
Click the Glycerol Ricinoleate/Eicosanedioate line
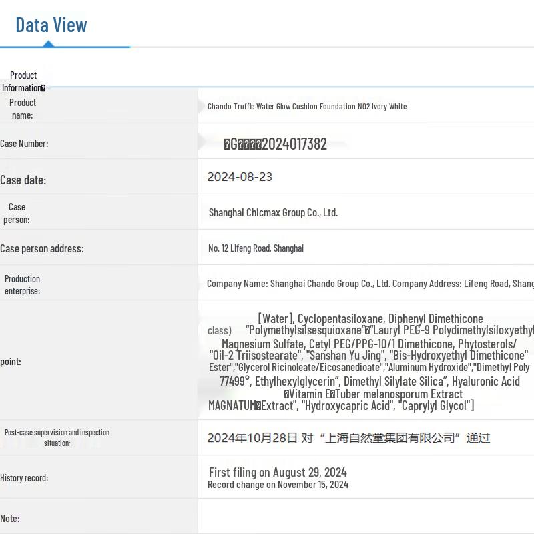pos(369,368)
